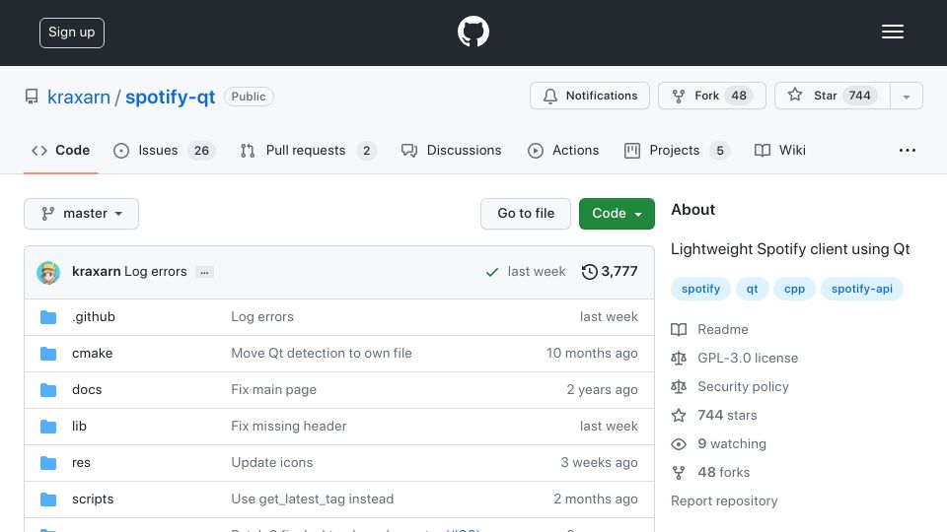Click the folder icon beside cmake

(48, 354)
